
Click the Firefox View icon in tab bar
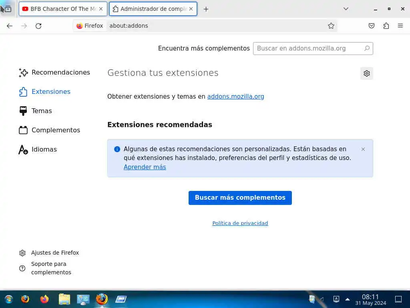click(8, 9)
